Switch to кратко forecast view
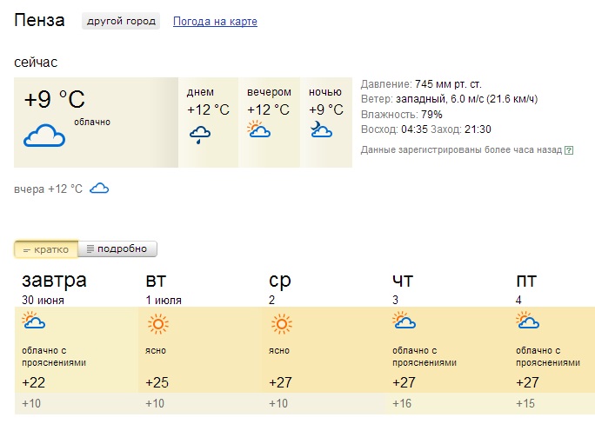 (46, 249)
